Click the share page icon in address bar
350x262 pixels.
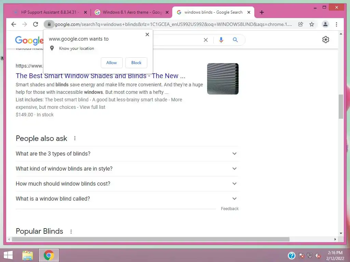[x=301, y=24]
